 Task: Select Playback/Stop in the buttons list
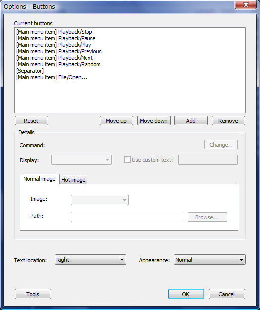[x=55, y=32]
